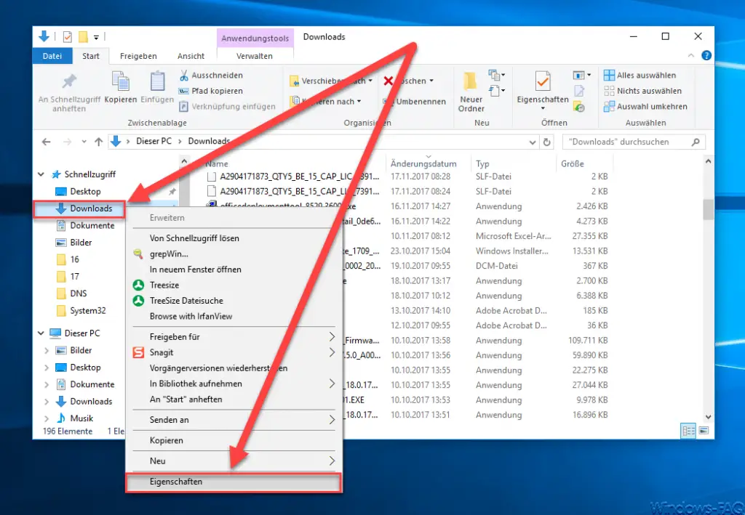The width and height of the screenshot is (745, 515).
Task: Refresh the folder with the refresh icon
Action: click(x=548, y=142)
